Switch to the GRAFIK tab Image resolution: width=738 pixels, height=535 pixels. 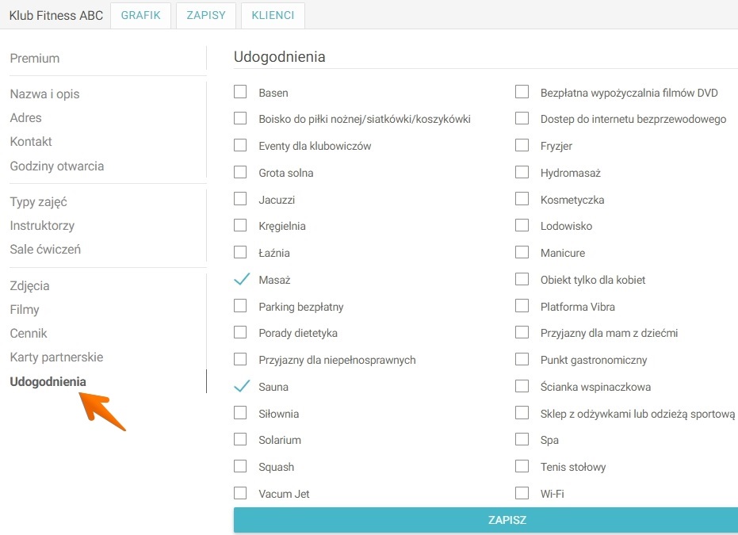(140, 15)
